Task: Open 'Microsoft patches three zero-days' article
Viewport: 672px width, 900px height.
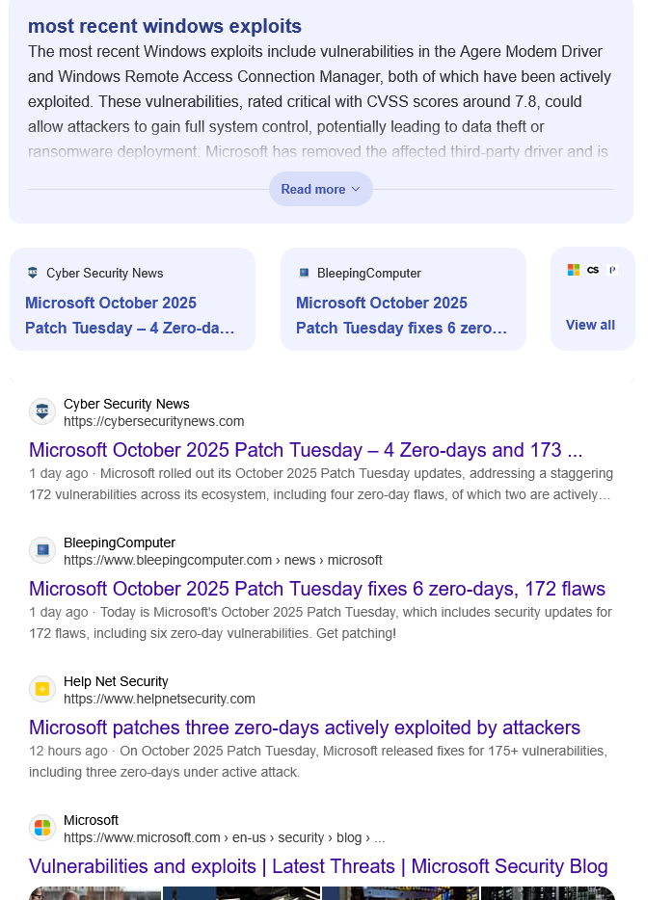Action: point(305,728)
